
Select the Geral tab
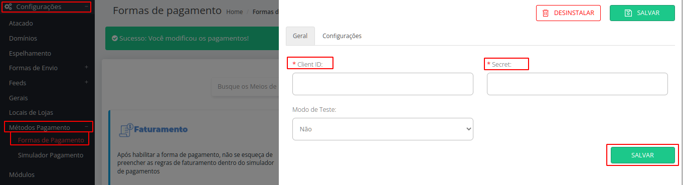(300, 36)
